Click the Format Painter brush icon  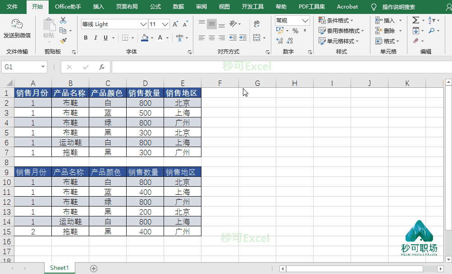tap(64, 40)
